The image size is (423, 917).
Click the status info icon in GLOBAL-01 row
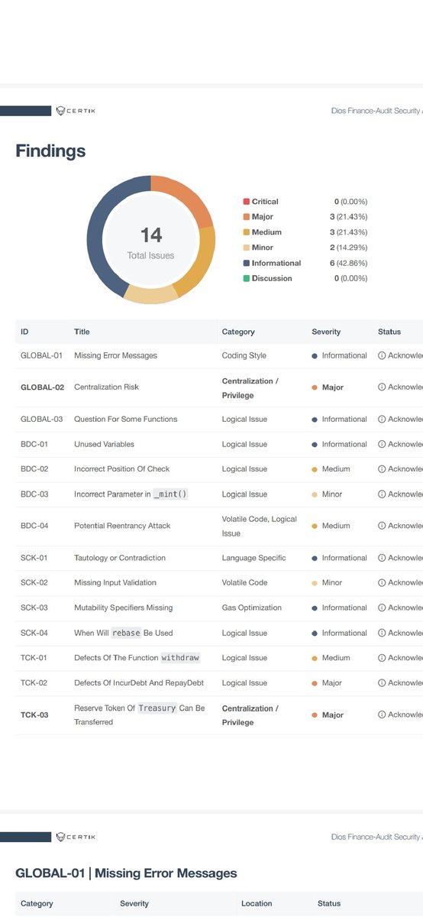[x=382, y=355]
